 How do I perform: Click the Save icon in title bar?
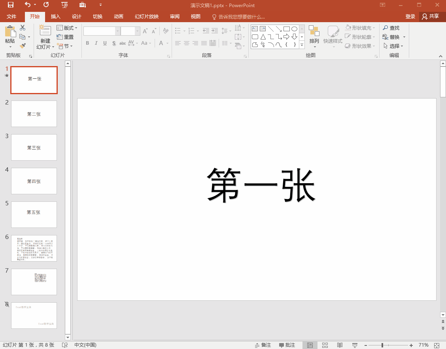(11, 5)
